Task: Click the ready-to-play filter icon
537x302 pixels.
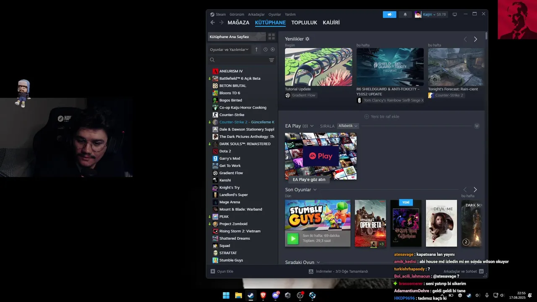Action: click(273, 49)
